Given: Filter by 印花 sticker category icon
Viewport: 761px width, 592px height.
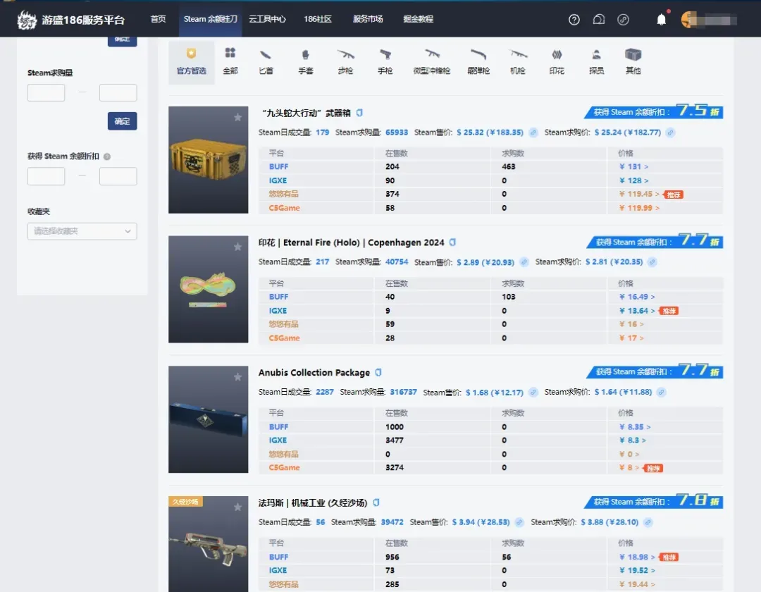Looking at the screenshot, I should (x=557, y=61).
